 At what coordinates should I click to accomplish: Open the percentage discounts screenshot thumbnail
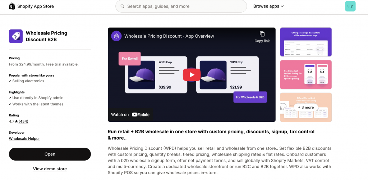pos(306,42)
